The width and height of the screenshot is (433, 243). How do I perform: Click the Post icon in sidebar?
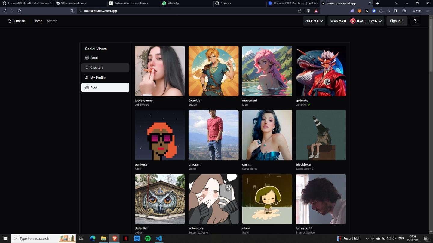click(87, 88)
